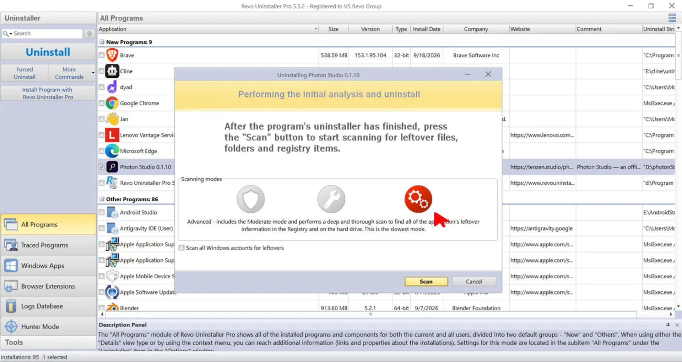
Task: Close the Uninstalling Photon Studio dialog
Action: coord(488,74)
